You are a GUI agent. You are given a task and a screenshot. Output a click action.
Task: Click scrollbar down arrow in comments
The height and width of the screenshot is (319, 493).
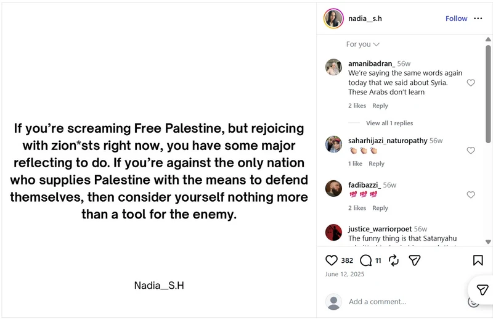click(488, 242)
